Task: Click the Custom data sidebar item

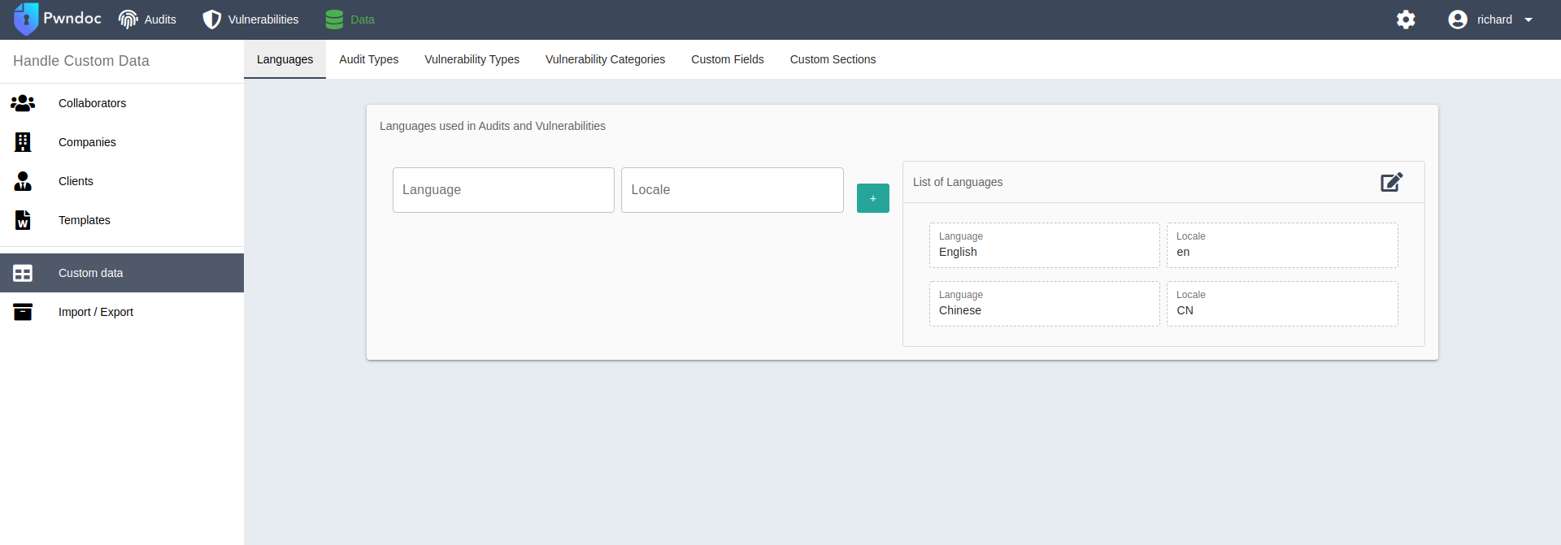Action: pyautogui.click(x=90, y=273)
